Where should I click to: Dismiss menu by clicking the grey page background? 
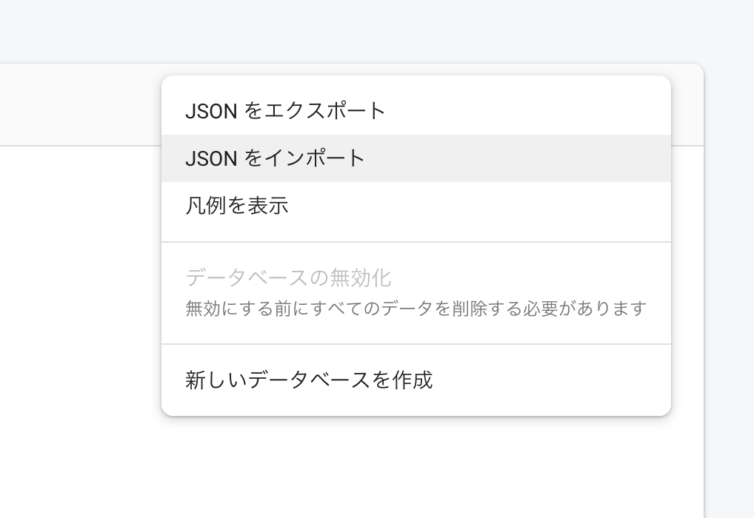370,30
